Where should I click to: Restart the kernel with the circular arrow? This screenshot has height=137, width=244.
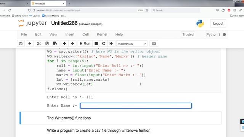tap(104, 44)
